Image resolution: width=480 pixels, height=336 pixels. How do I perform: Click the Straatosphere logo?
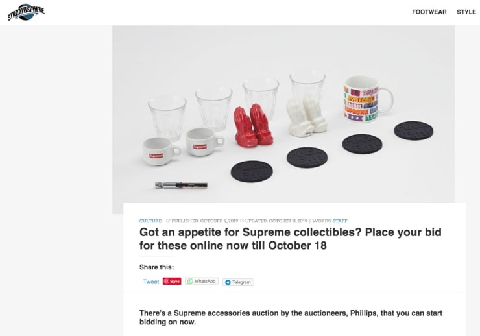tap(26, 12)
